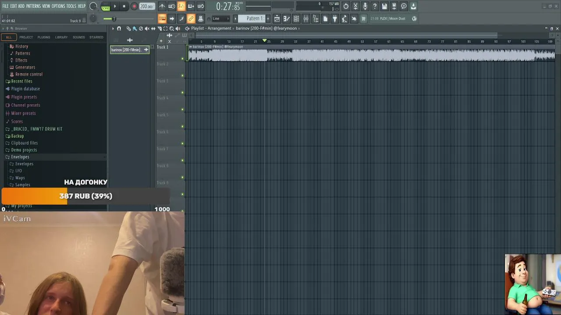Expand the _BRACED_ FMW17 DRUM KIT folder
Image resolution: width=561 pixels, height=315 pixels.
tap(37, 129)
